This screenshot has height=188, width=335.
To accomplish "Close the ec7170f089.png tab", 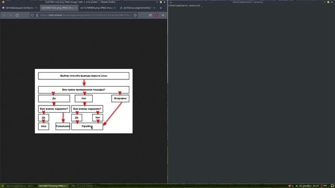I will pyautogui.click(x=115, y=8).
